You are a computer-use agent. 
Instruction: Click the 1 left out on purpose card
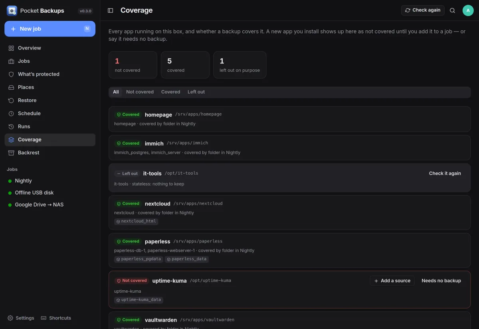pos(240,65)
